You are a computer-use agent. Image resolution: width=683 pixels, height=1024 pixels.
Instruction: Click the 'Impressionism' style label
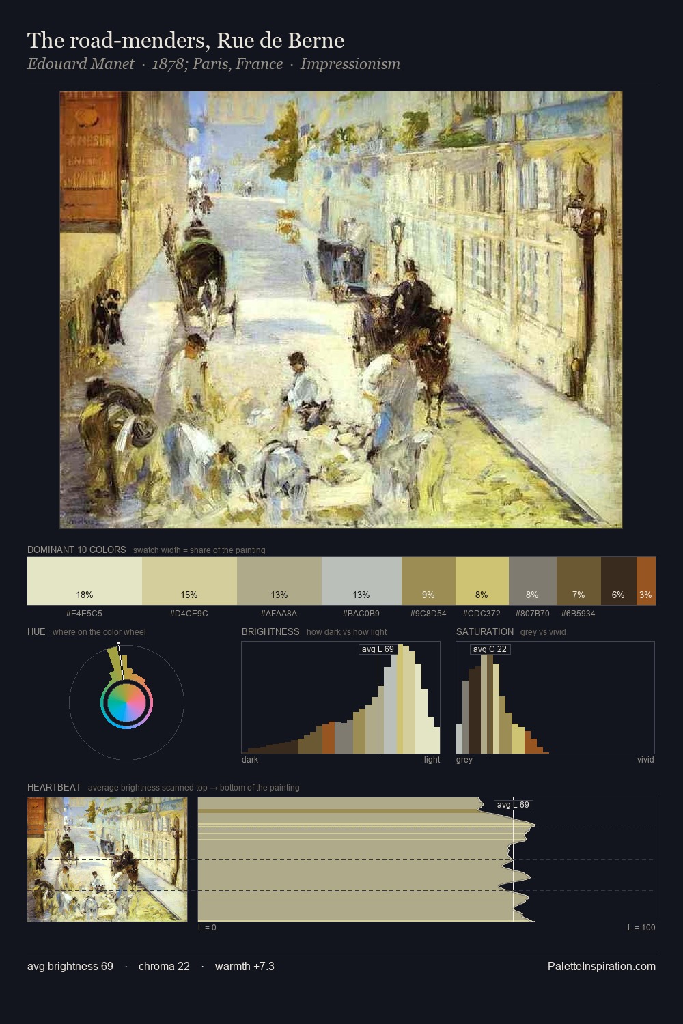tap(350, 64)
